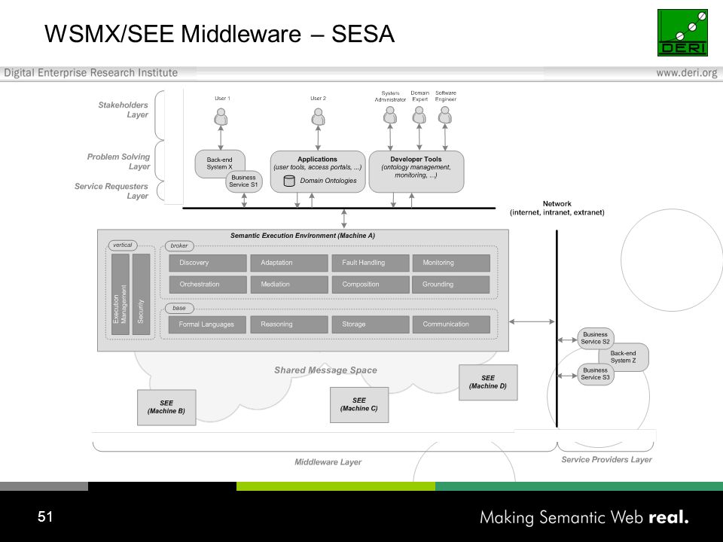Click the Business Service S1 box

tap(244, 181)
